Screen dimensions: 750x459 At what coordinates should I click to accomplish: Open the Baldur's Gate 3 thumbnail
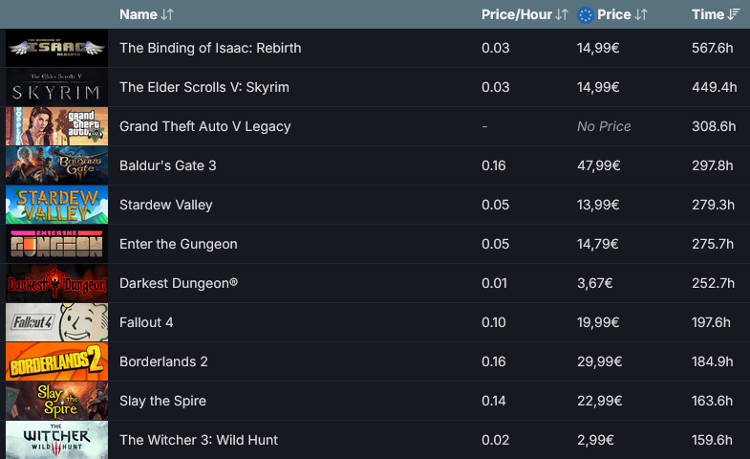coord(57,165)
